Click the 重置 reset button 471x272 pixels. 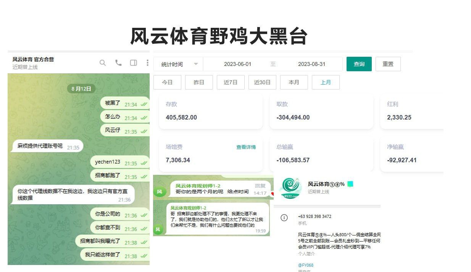tap(388, 64)
